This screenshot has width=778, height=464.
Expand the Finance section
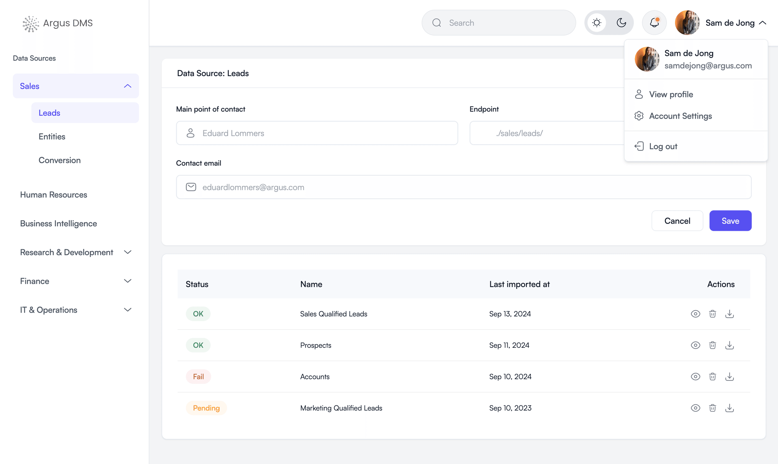[x=127, y=281]
